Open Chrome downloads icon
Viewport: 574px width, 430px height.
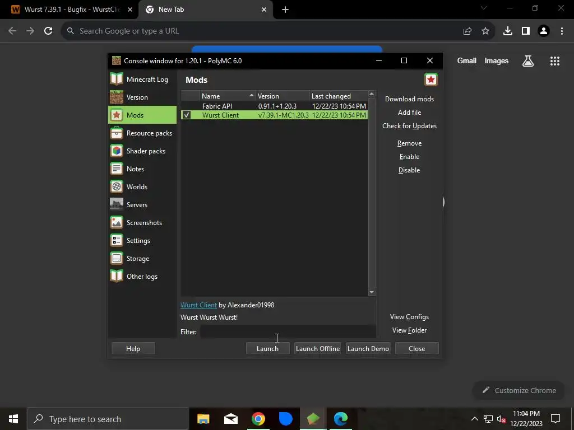[x=508, y=31]
